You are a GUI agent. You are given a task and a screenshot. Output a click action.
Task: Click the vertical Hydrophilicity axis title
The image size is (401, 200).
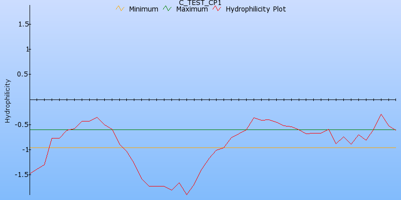(x=8, y=100)
